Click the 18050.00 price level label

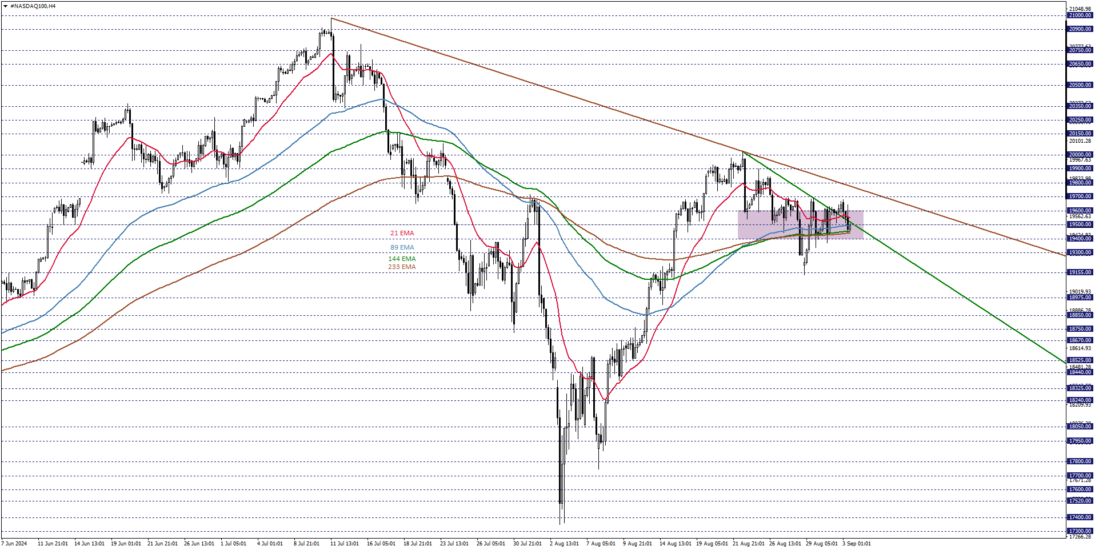[1080, 427]
